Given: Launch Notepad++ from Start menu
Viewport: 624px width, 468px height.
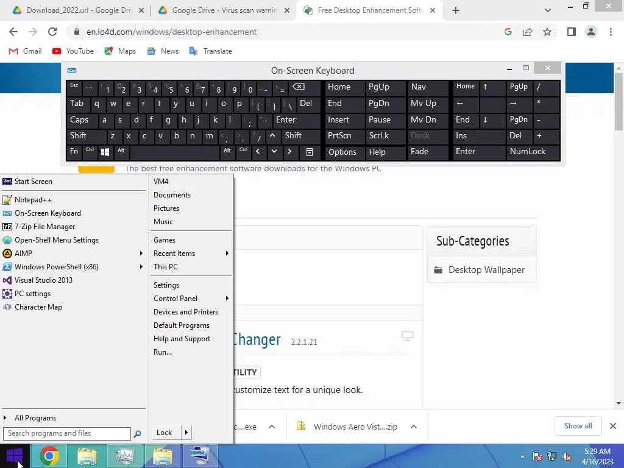Looking at the screenshot, I should (74, 200).
